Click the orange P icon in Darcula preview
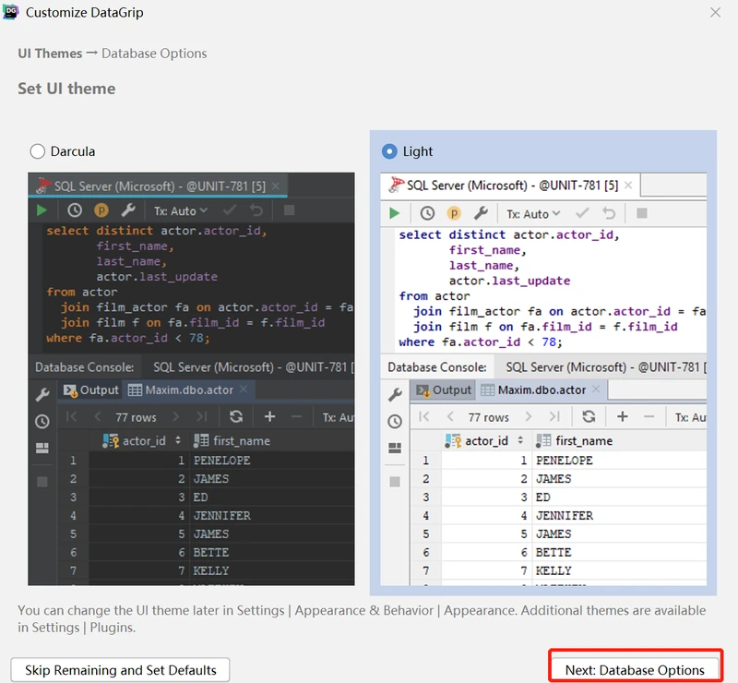 pos(101,210)
